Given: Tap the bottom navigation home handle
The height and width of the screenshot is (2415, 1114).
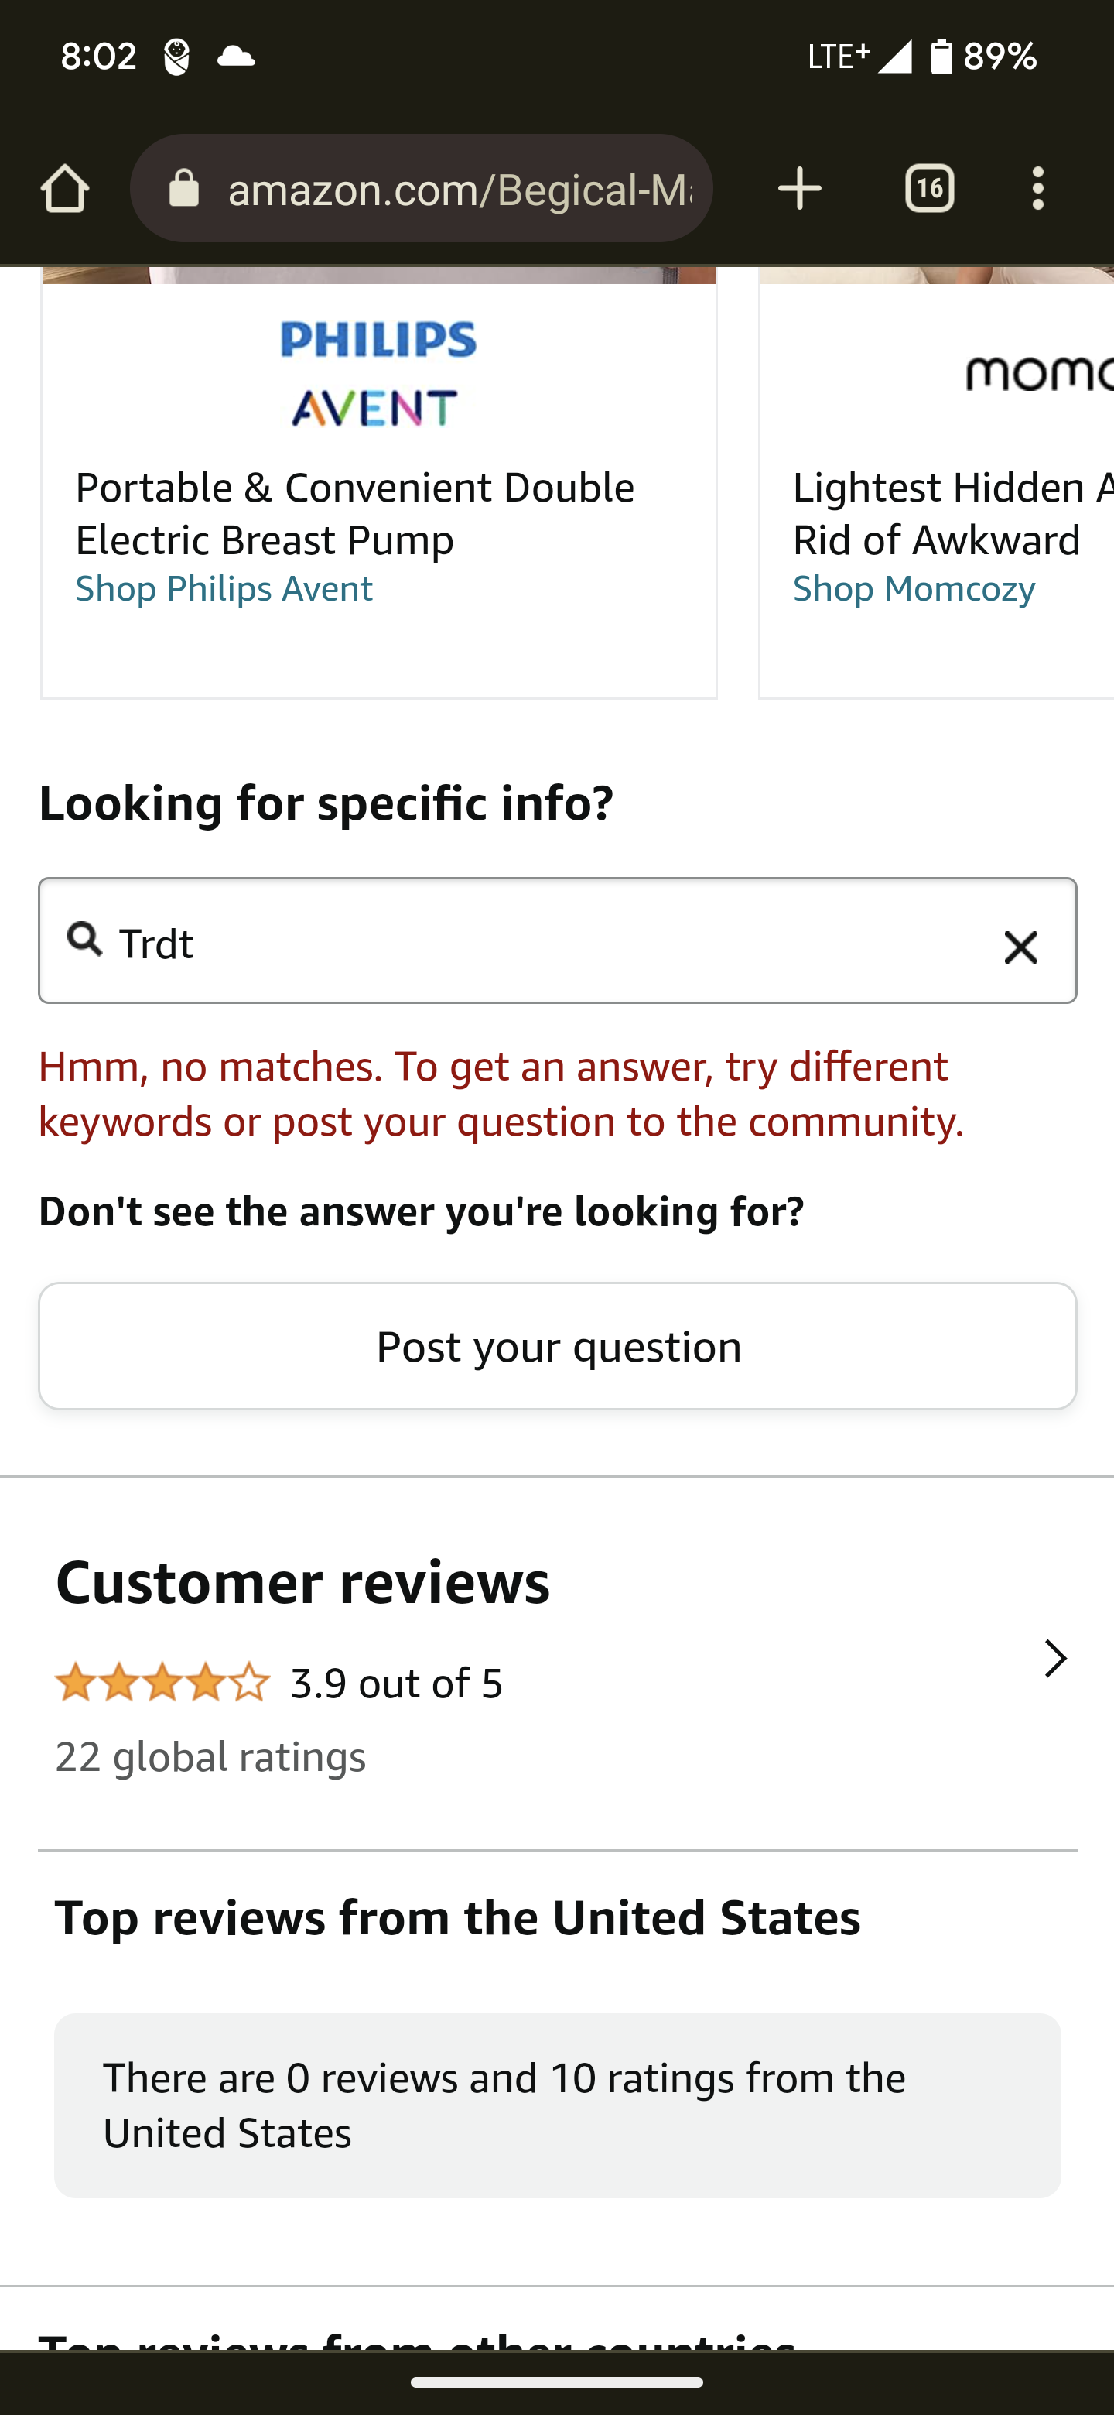Looking at the screenshot, I should [556, 2382].
